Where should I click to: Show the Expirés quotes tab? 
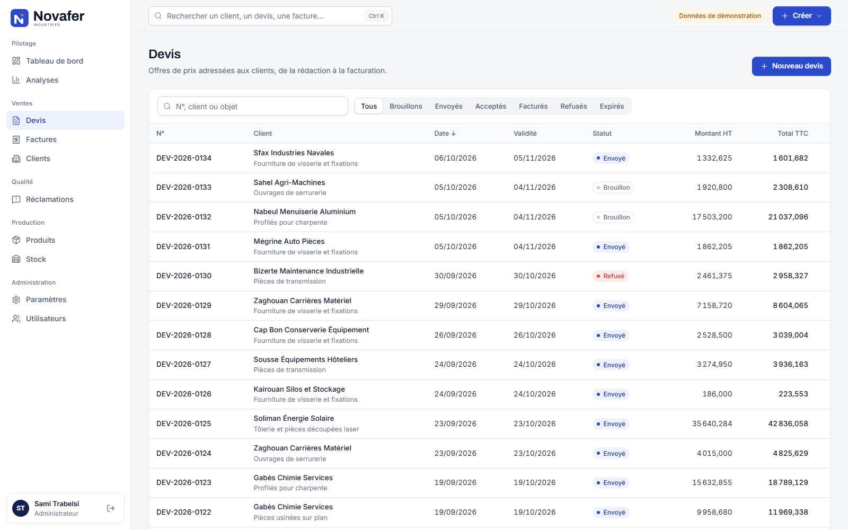tap(612, 106)
